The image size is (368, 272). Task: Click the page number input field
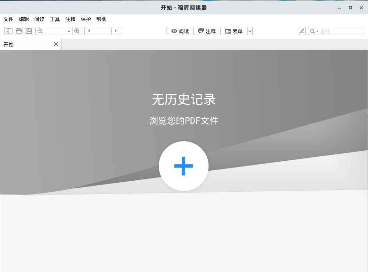(x=102, y=31)
